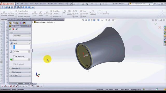Screen dimensions: 166x93
Task: Switch to the Sketch tab
Action: coord(11,19)
